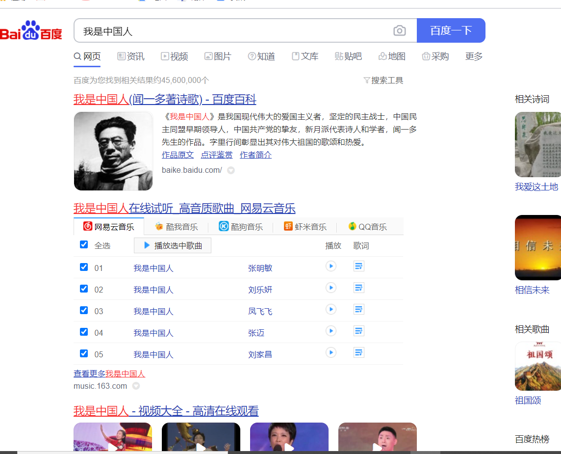
Task: Open the 视频大全 高清在线观看 result title
Action: point(166,411)
